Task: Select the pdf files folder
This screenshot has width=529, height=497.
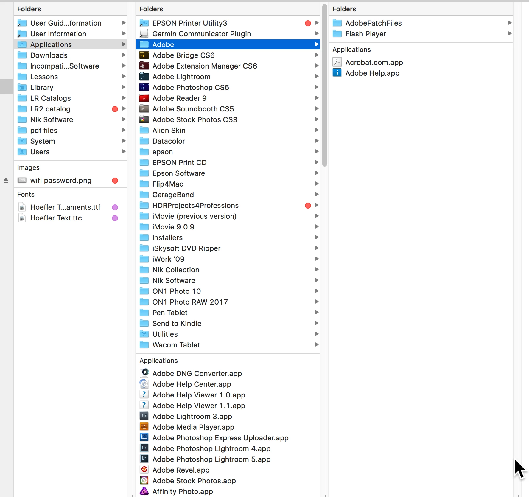Action: (70, 130)
